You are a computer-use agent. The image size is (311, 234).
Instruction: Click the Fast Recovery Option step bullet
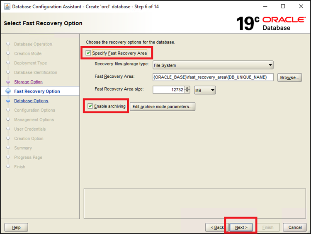8,91
